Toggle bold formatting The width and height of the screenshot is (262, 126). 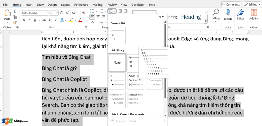(x=24, y=20)
